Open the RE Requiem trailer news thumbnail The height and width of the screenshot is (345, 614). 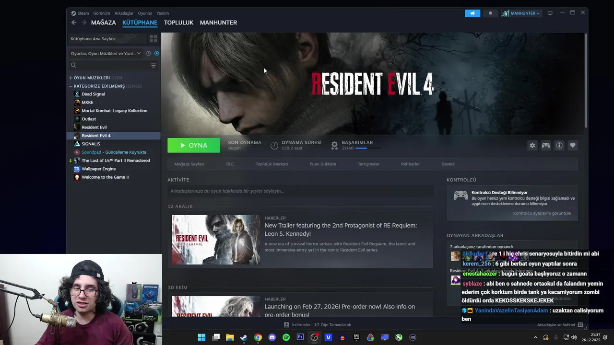tap(216, 240)
